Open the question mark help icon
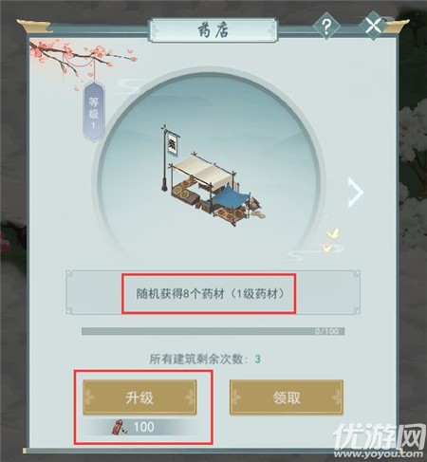Viewport: 427px width, 462px height. (x=326, y=27)
